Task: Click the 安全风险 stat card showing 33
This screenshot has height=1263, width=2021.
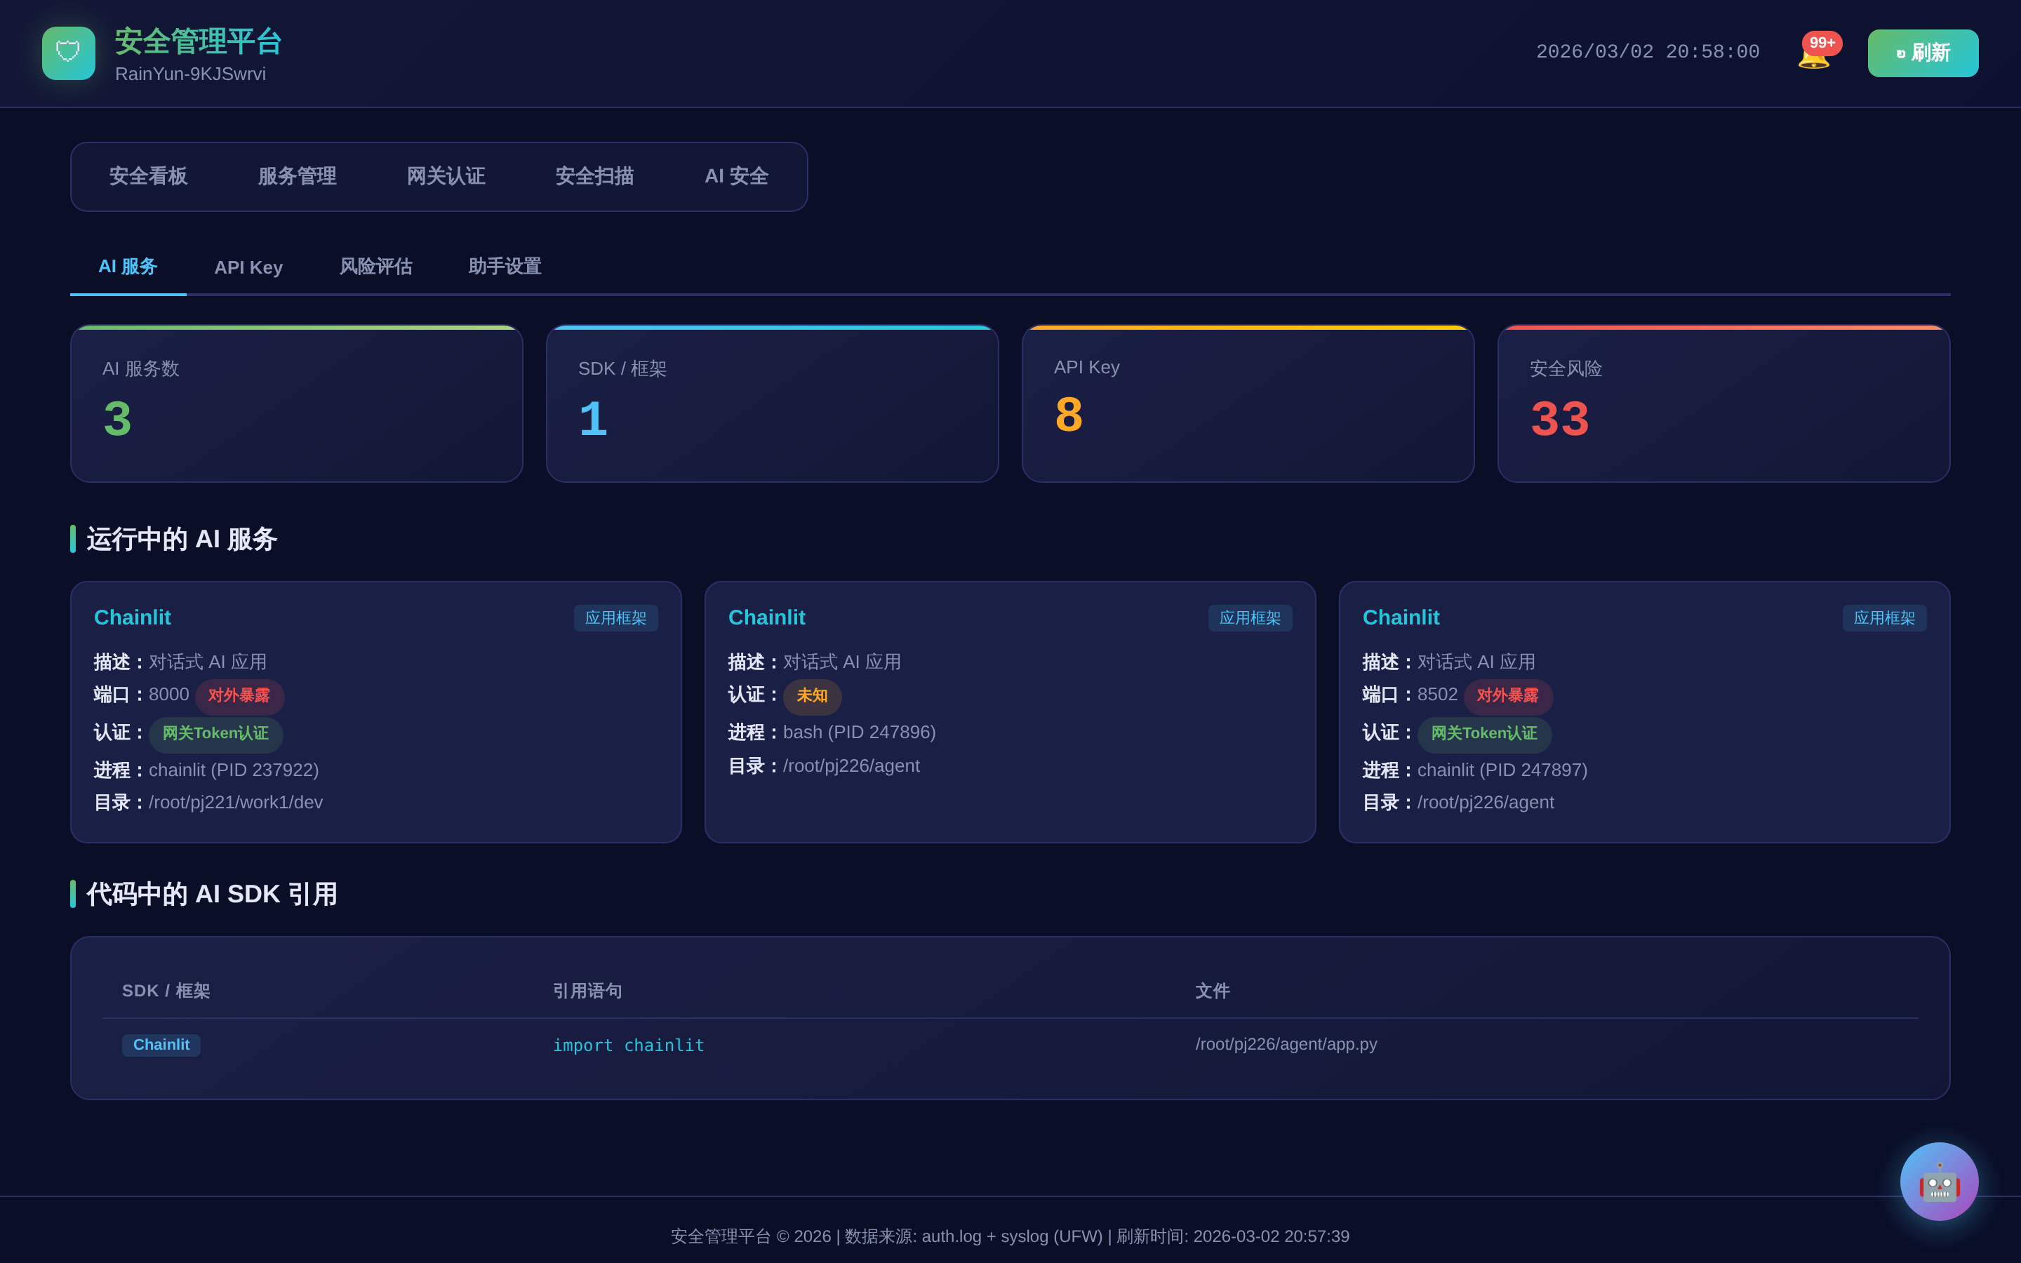Action: pyautogui.click(x=1723, y=403)
